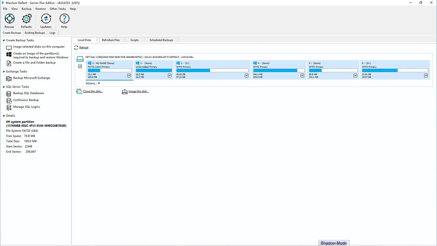Open the Actions dropdown under the disk
The width and height of the screenshot is (437, 246).
pos(93,83)
